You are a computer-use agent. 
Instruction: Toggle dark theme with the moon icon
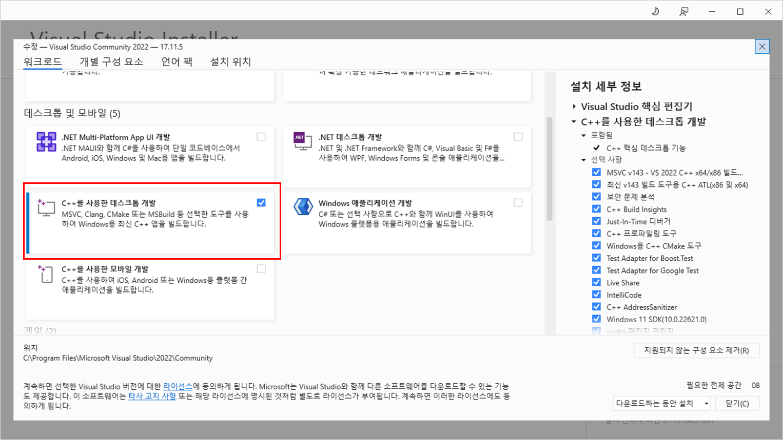(x=655, y=11)
